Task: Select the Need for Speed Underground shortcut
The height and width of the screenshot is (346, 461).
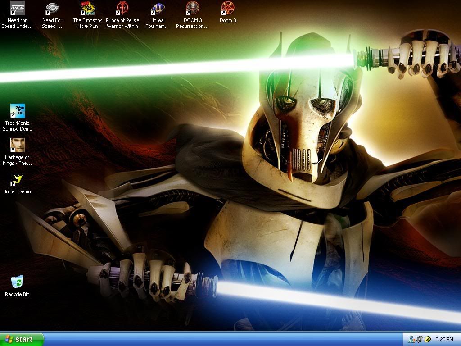Action: (x=17, y=9)
